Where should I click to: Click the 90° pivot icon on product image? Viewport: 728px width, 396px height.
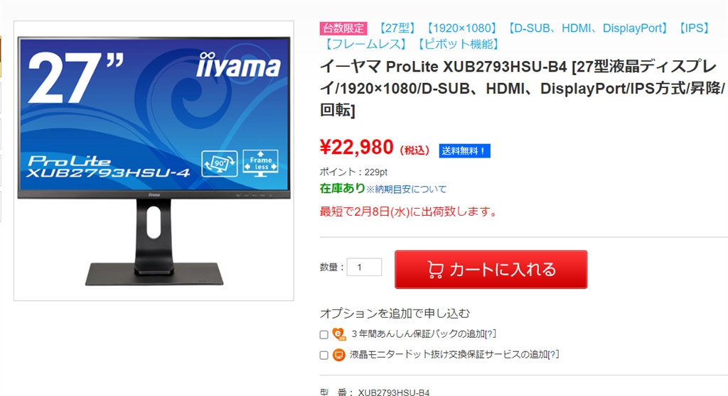click(220, 164)
